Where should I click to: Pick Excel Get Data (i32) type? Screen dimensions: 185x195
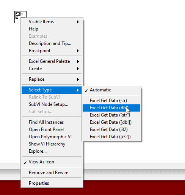[111, 129]
